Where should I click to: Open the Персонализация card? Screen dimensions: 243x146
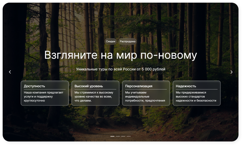(146, 93)
